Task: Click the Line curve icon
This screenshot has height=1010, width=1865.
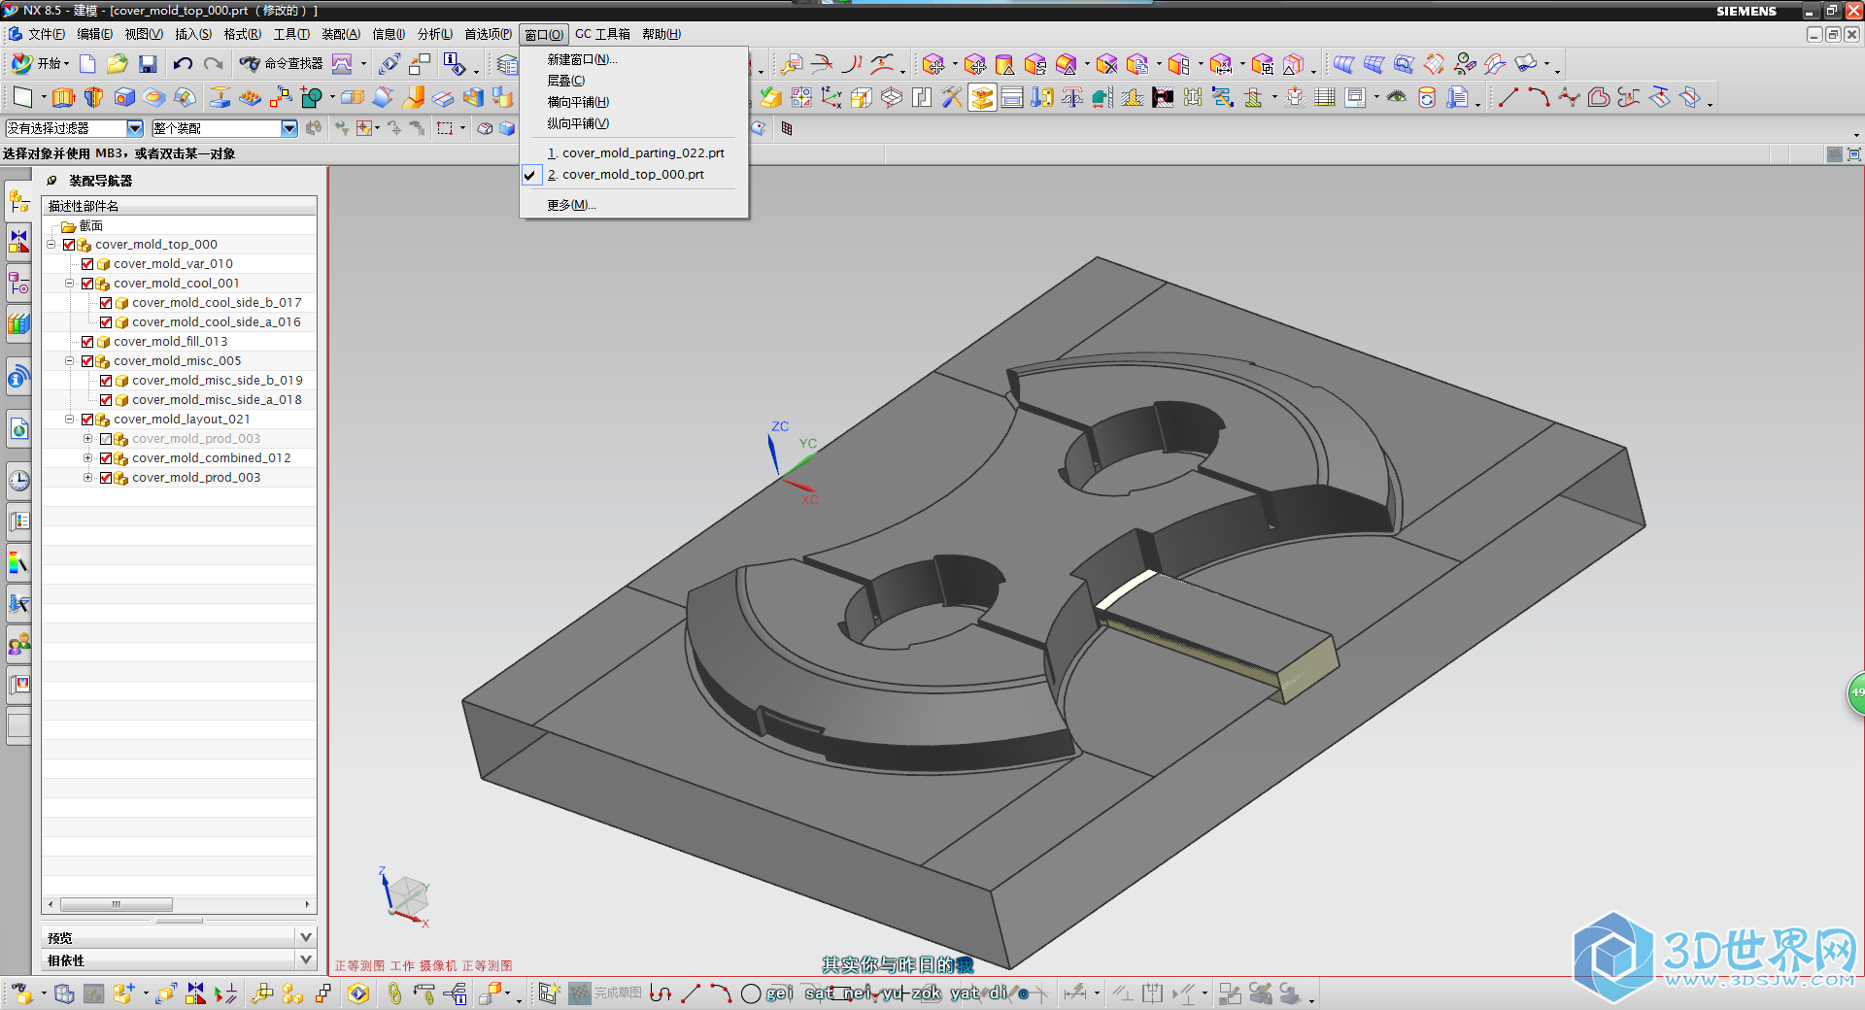Action: 1508,97
